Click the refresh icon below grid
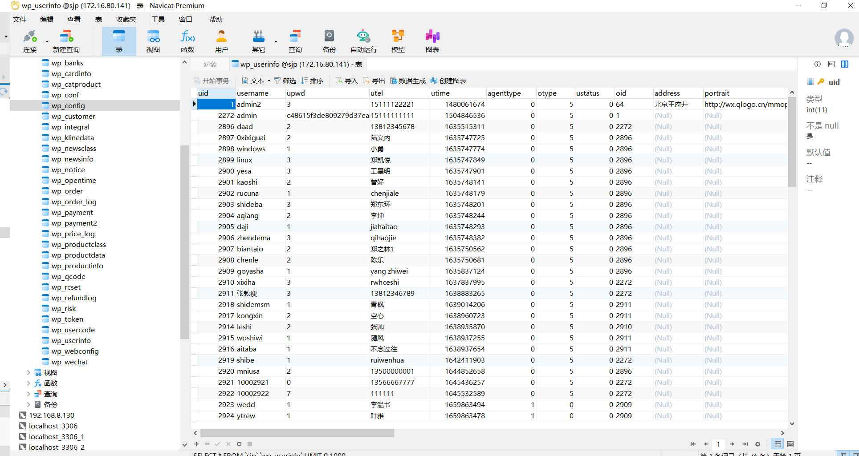This screenshot has height=456, width=859. [239, 444]
